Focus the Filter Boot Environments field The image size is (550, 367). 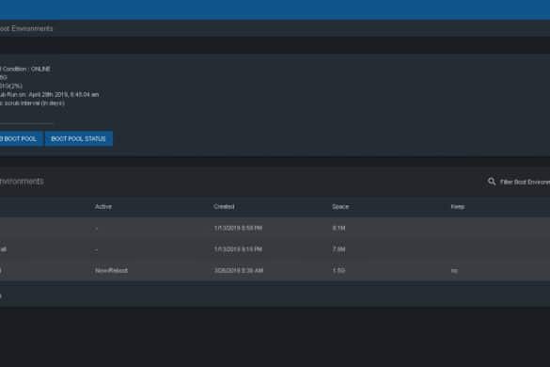[525, 182]
